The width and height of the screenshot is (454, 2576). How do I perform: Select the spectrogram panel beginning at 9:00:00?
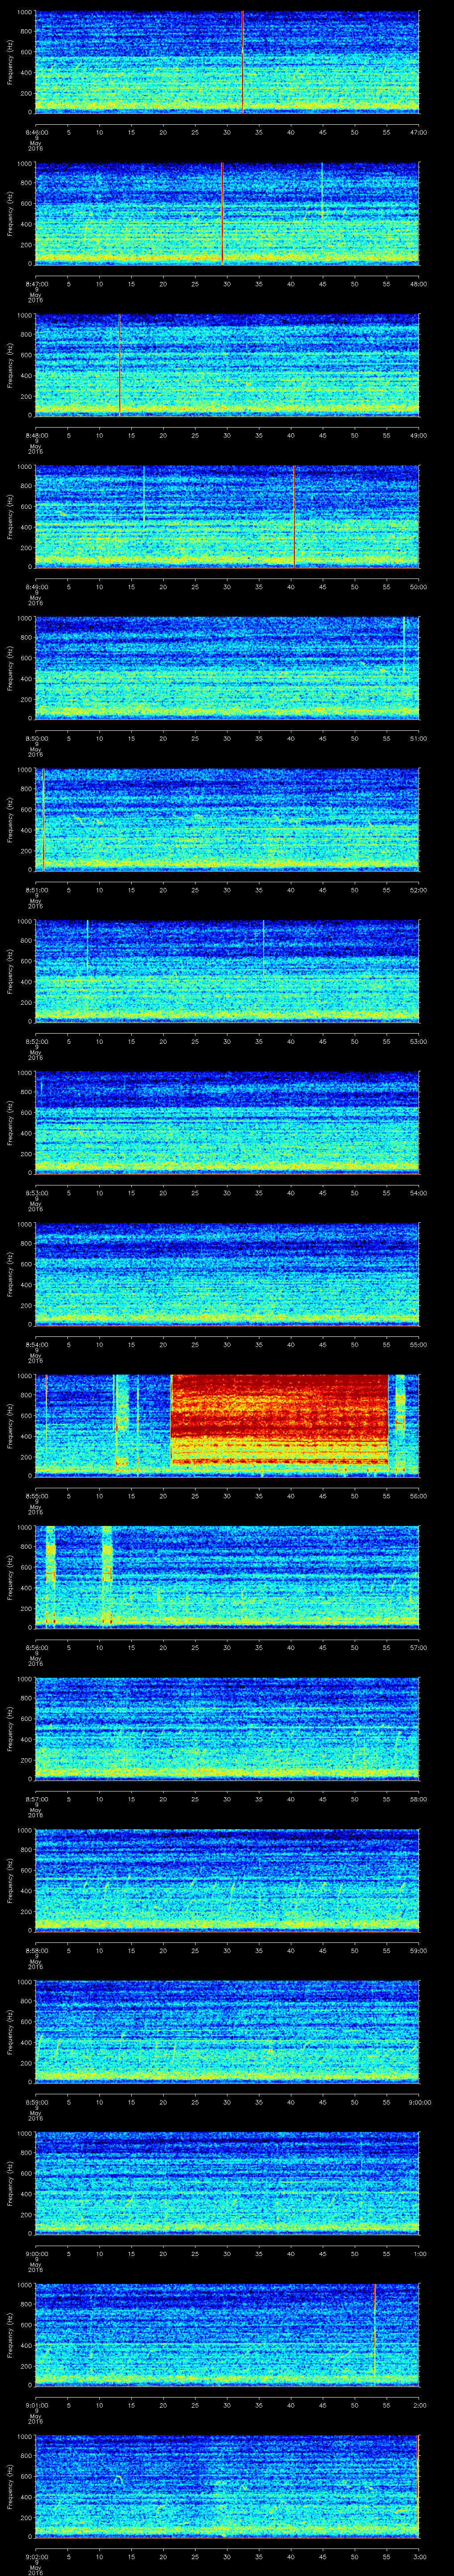(227, 2183)
